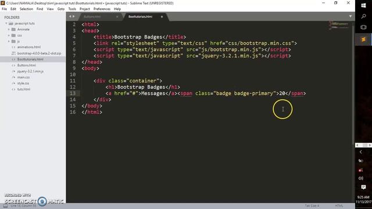Open animations.html from the sidebar
Viewport: 372px width, 209px height.
coord(29,47)
